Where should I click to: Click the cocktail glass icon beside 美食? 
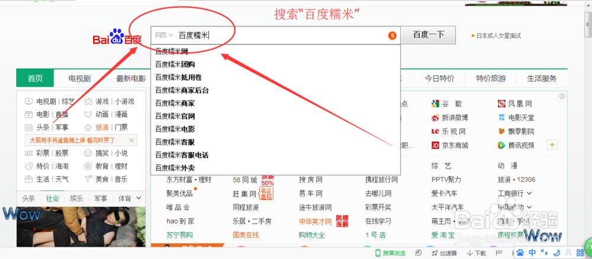[x=88, y=179]
